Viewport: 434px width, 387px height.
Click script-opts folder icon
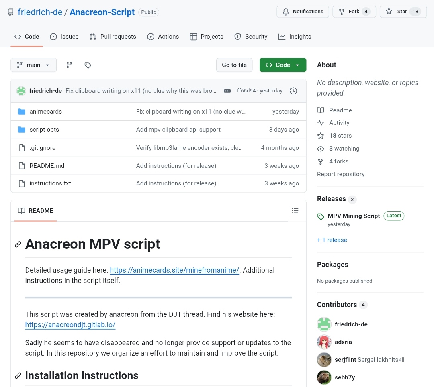click(x=22, y=130)
